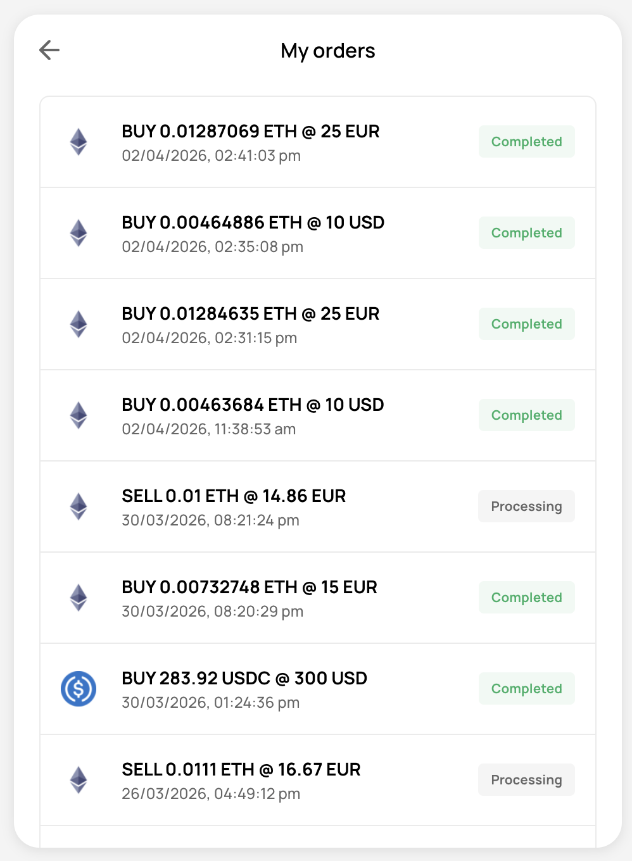
Task: Click Processing badge on SELL 0.0111 ETH order
Action: coord(526,780)
